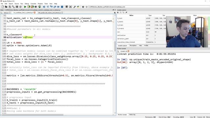Import data into Variable explorer
The image size is (210, 118).
tap(118, 12)
